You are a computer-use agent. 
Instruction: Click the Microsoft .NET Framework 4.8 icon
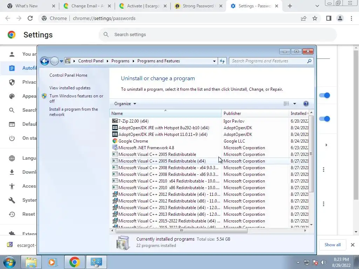coord(115,147)
